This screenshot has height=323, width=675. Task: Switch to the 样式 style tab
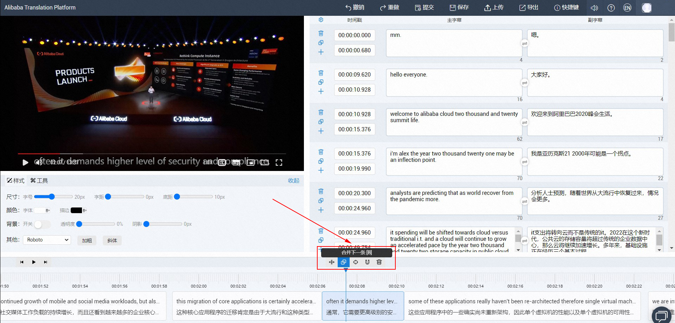click(15, 180)
